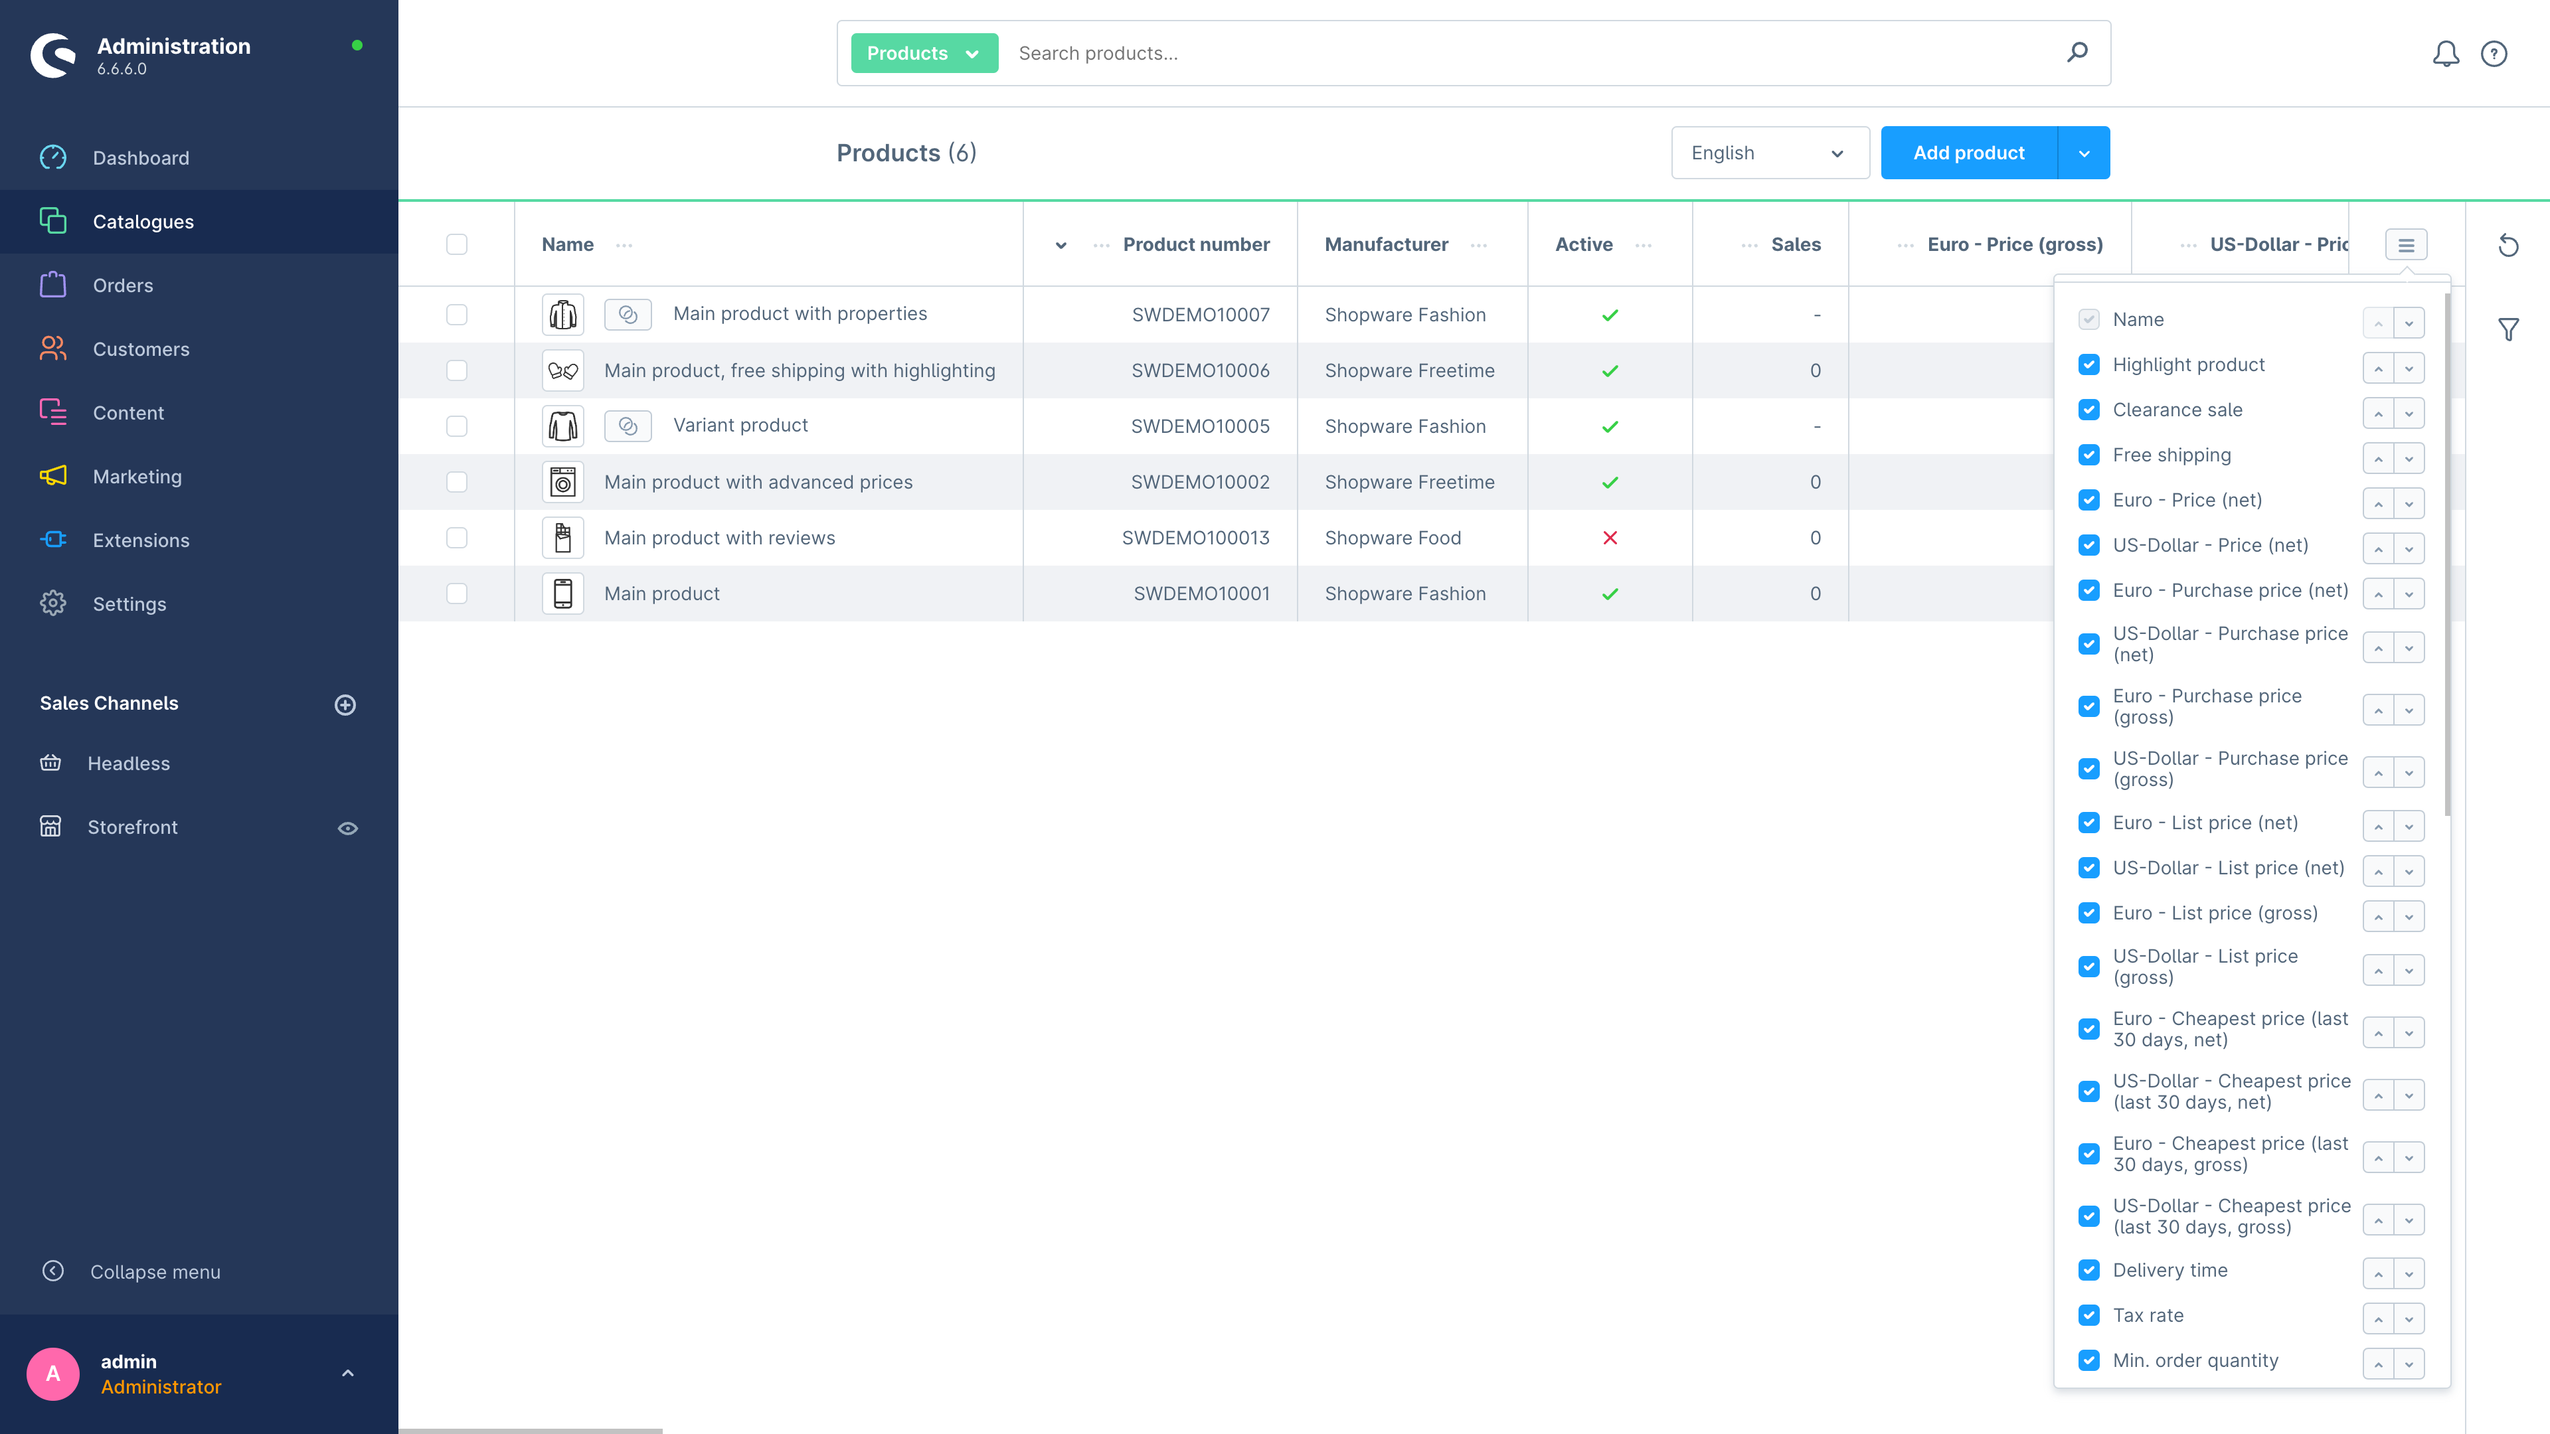The width and height of the screenshot is (2550, 1434).
Task: Click the Extensions sidebar icon
Action: [x=52, y=539]
